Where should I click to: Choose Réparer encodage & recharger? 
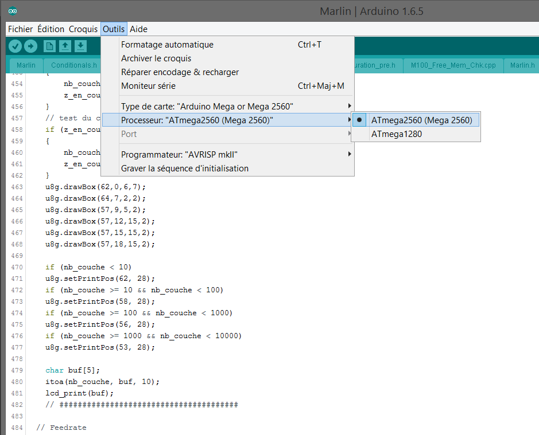227,72
